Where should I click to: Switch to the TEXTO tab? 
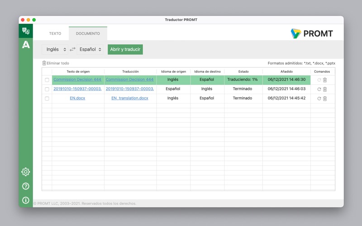(55, 33)
